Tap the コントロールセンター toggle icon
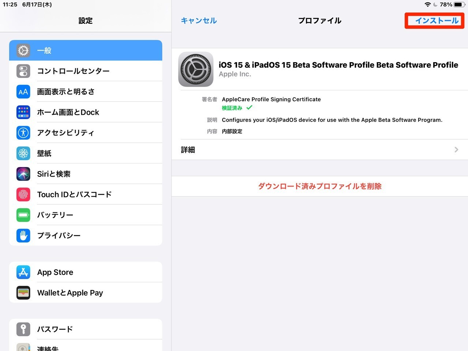 coord(23,71)
